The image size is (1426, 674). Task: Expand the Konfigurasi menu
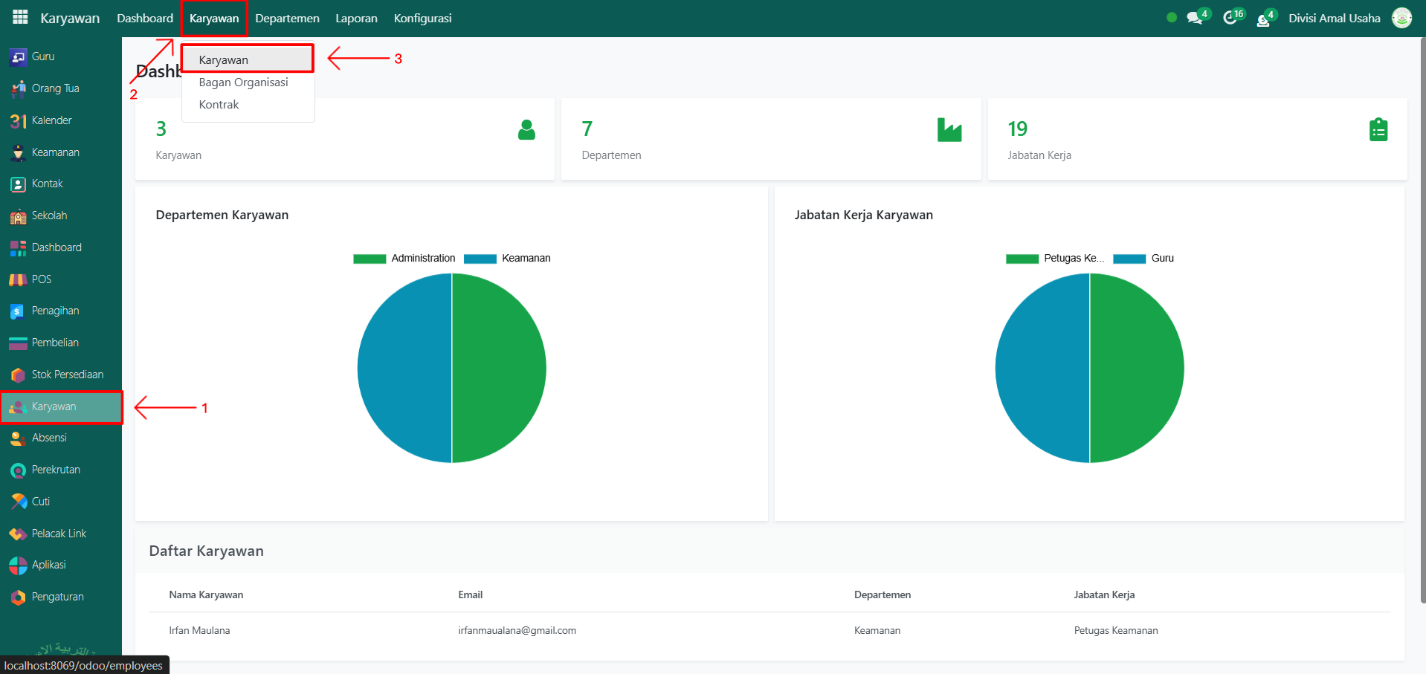pos(422,19)
